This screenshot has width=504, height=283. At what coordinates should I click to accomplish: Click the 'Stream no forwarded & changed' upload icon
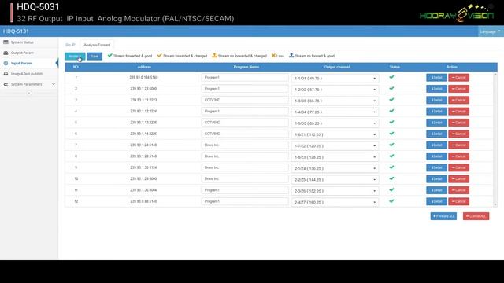coord(214,56)
